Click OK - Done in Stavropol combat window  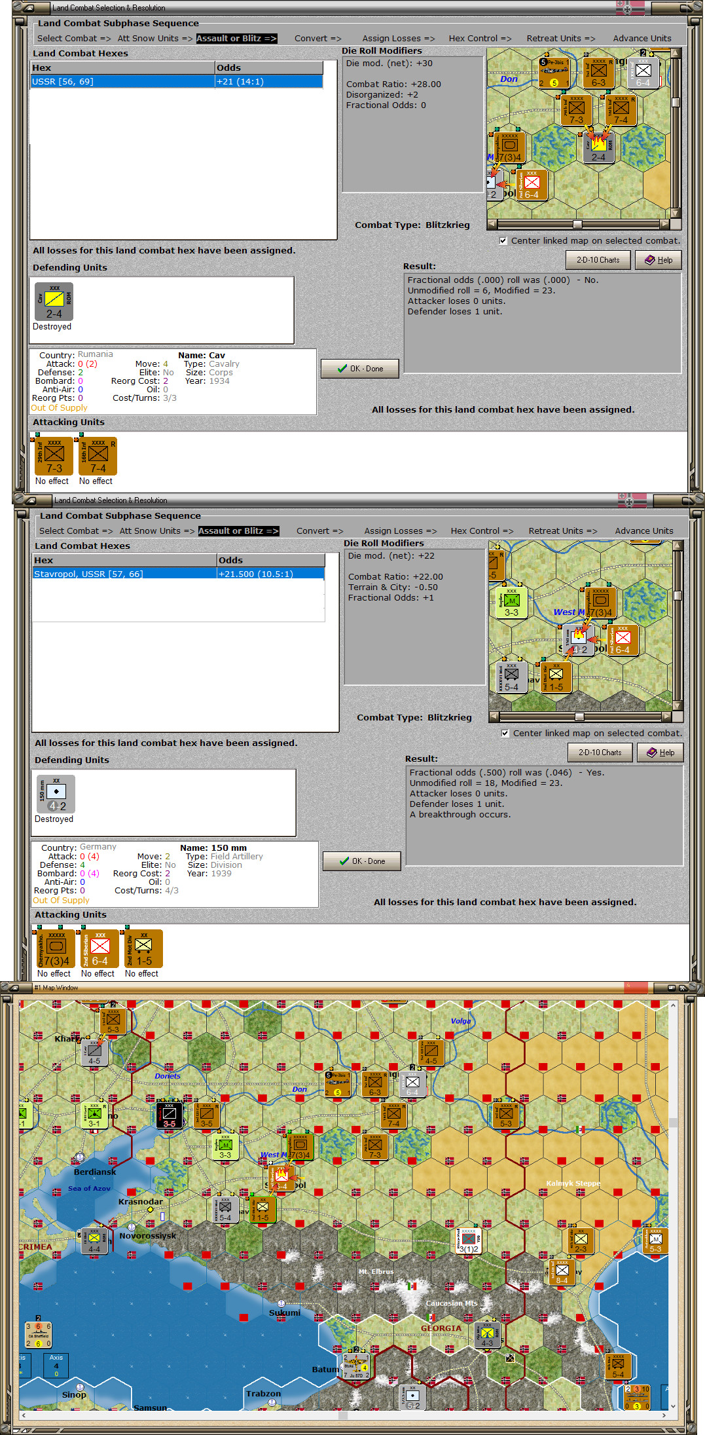tap(362, 861)
